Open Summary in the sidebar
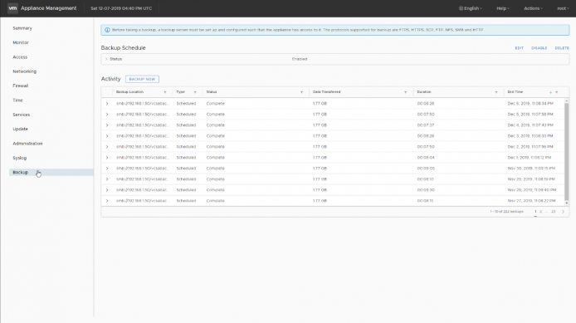This screenshot has width=576, height=323. point(22,28)
